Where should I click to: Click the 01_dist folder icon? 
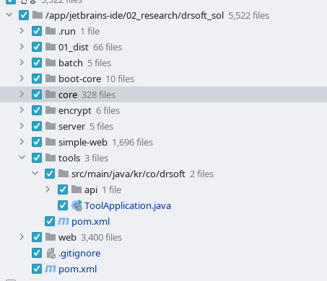(x=51, y=47)
